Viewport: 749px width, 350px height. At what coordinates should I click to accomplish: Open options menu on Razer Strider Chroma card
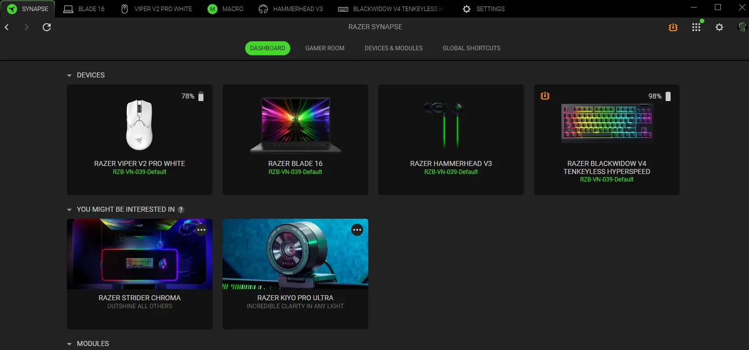point(201,230)
